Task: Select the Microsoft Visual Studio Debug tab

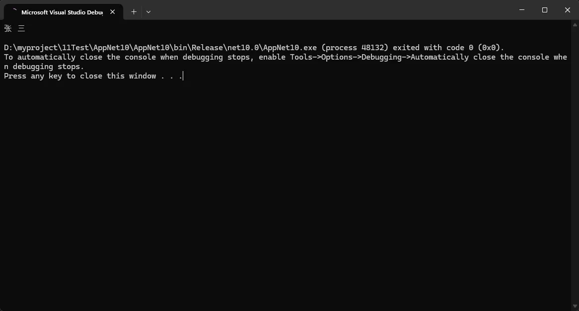Action: pyautogui.click(x=62, y=12)
